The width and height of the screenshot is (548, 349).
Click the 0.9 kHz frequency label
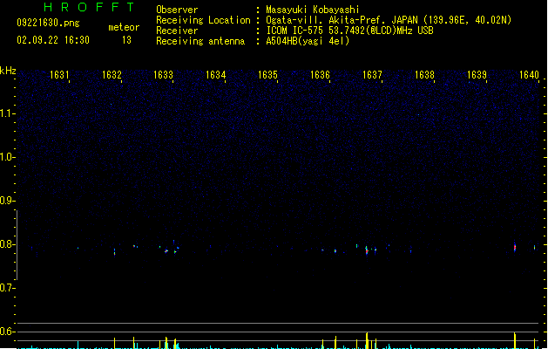(7, 201)
